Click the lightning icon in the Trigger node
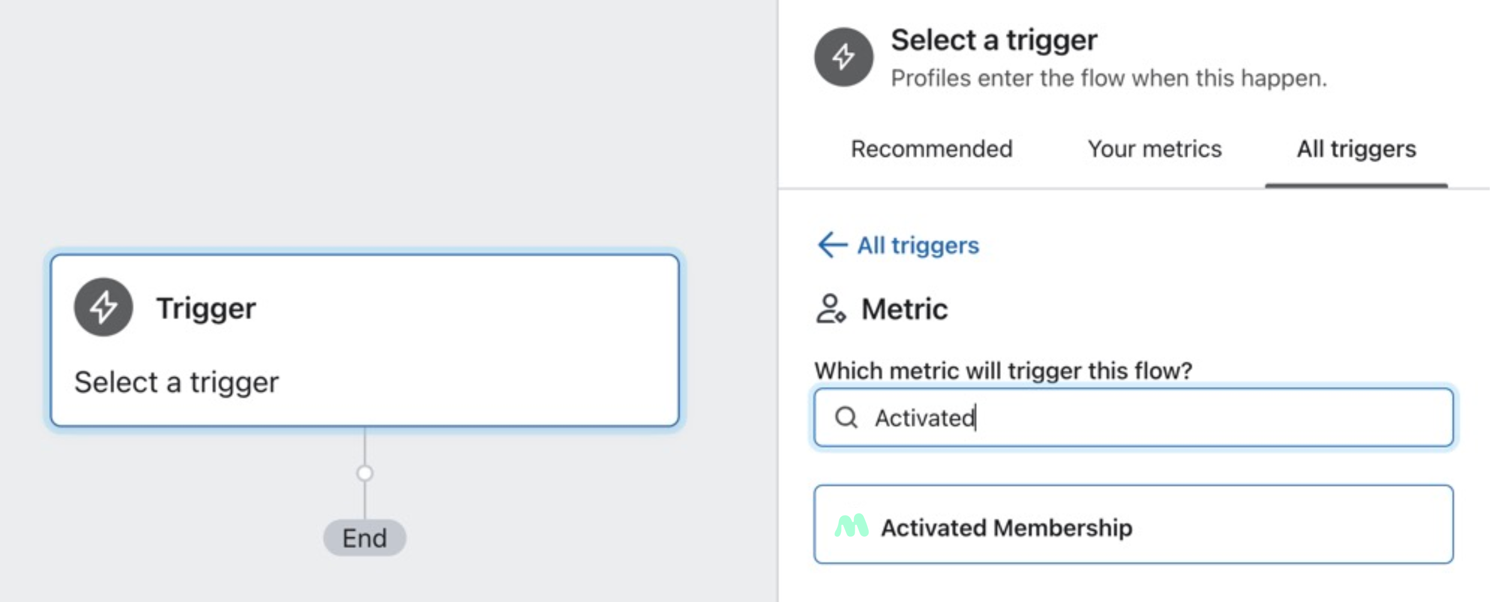Image resolution: width=1506 pixels, height=602 pixels. 104,307
